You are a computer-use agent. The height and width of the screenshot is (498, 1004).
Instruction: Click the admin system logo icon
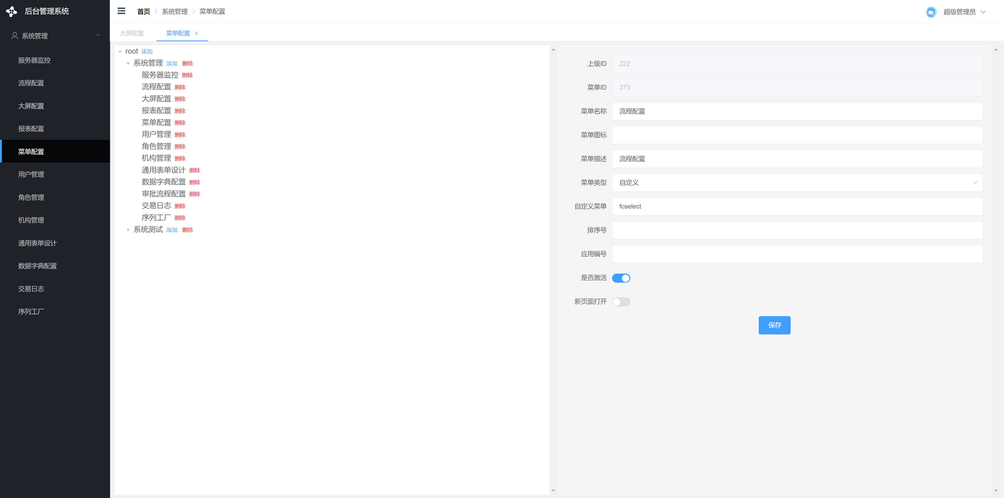pos(11,11)
